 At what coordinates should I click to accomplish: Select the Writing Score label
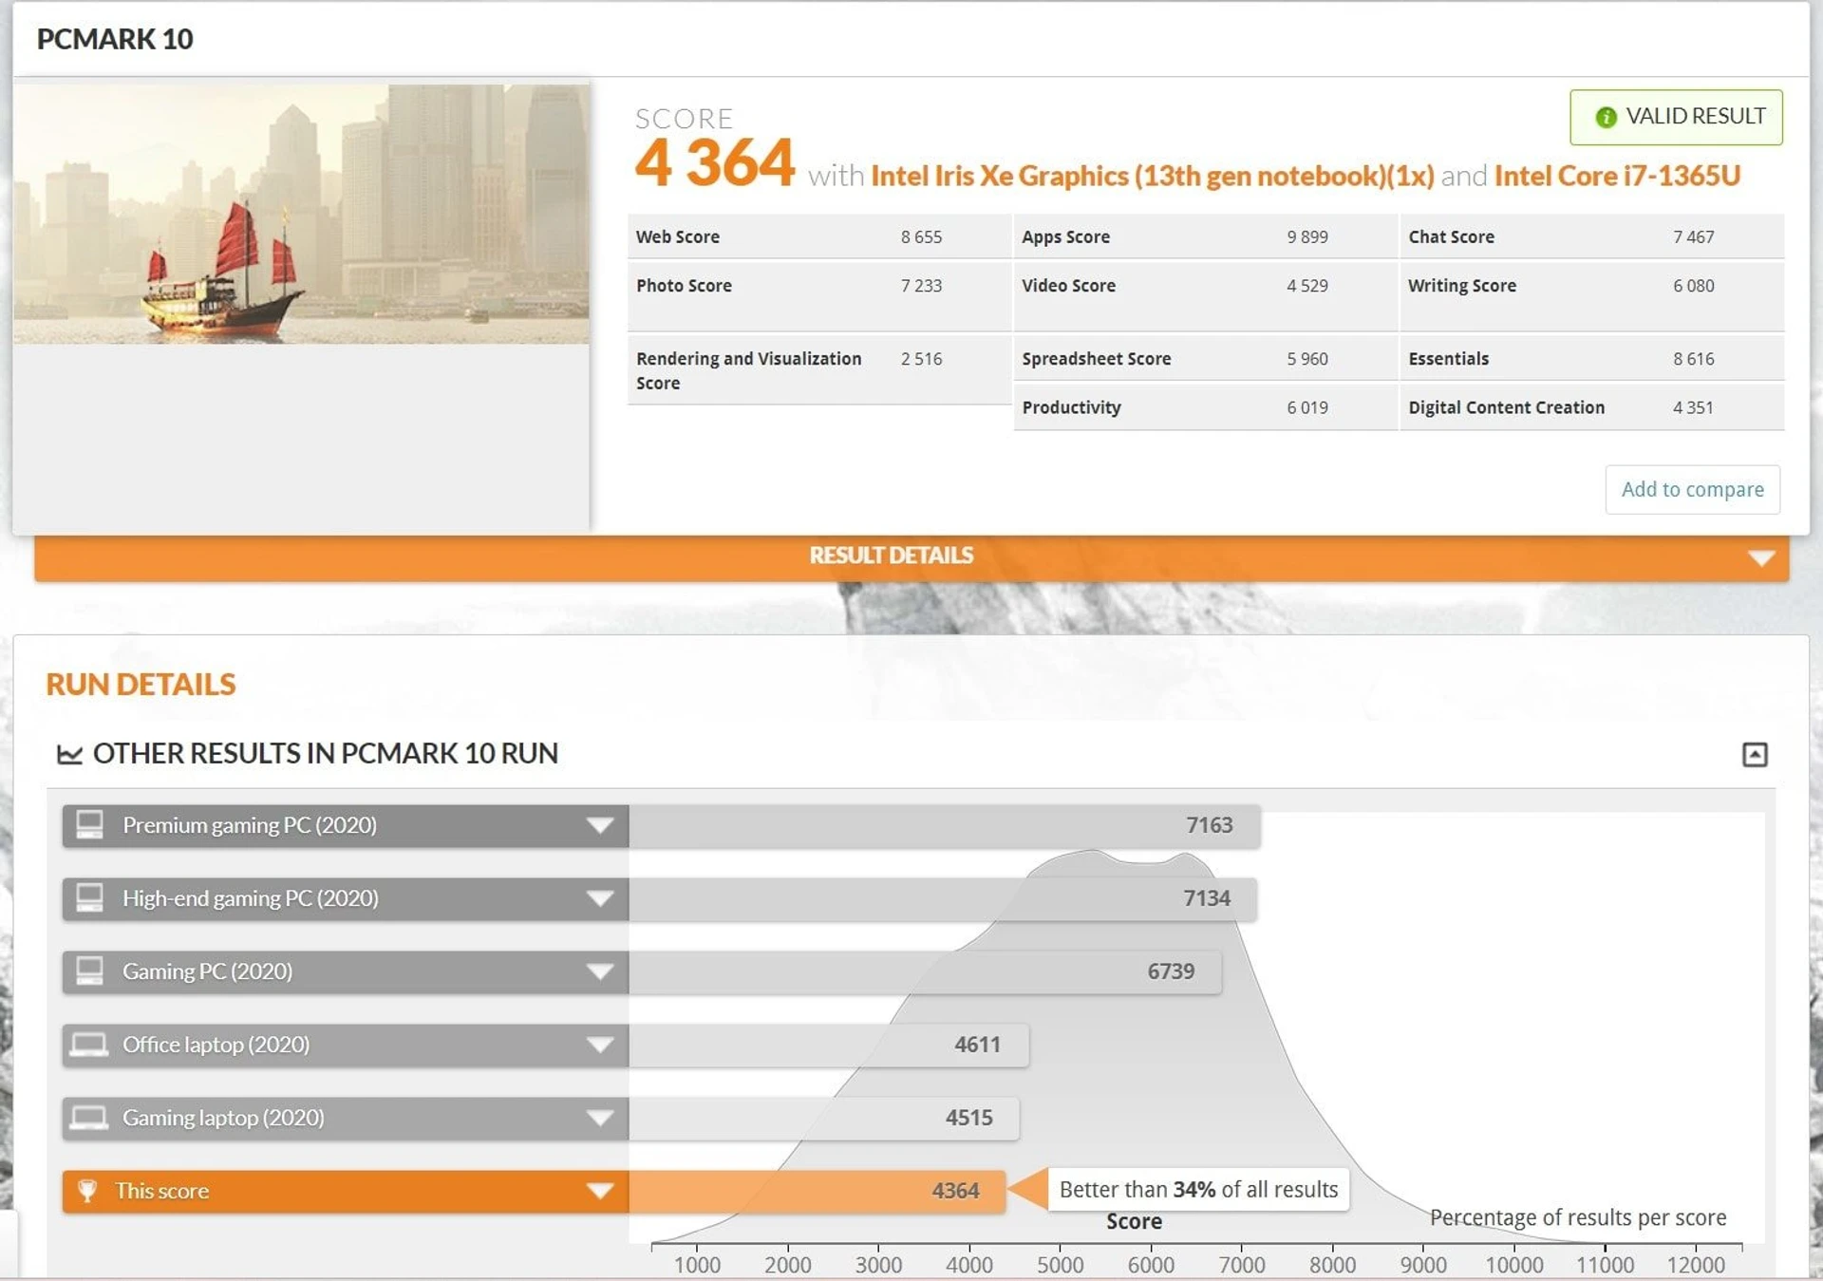(1462, 286)
